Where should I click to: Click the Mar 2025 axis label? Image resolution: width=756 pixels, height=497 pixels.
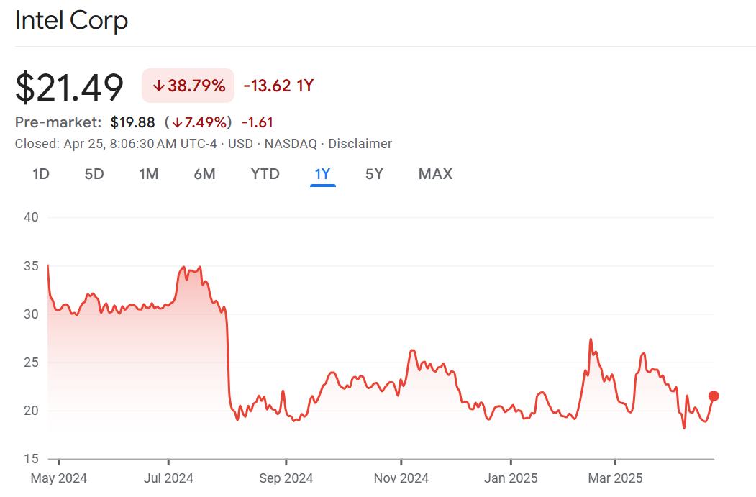[x=616, y=478]
